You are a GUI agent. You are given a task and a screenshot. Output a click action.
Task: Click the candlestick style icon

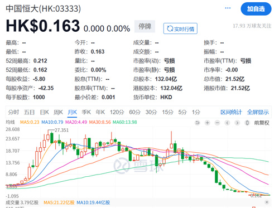tap(247, 123)
